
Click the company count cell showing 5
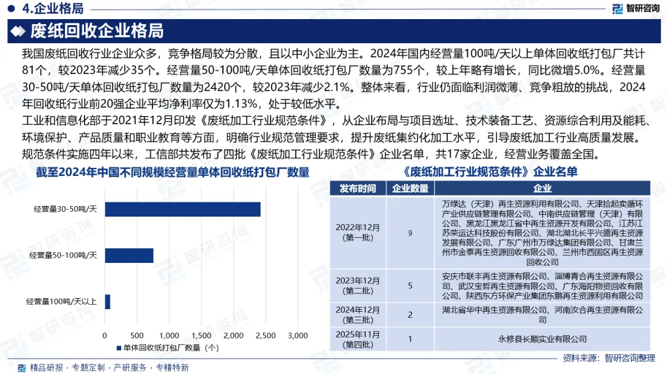click(410, 286)
